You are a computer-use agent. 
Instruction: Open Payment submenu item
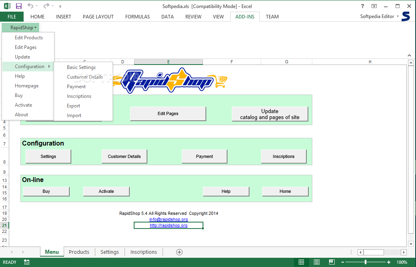click(83, 87)
